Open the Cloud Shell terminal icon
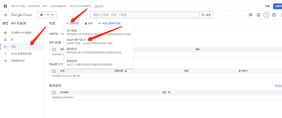Screen dimensions: 282x118 pyautogui.click(x=258, y=15)
